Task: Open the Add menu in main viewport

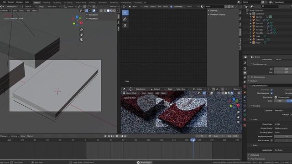Action: click(28, 10)
